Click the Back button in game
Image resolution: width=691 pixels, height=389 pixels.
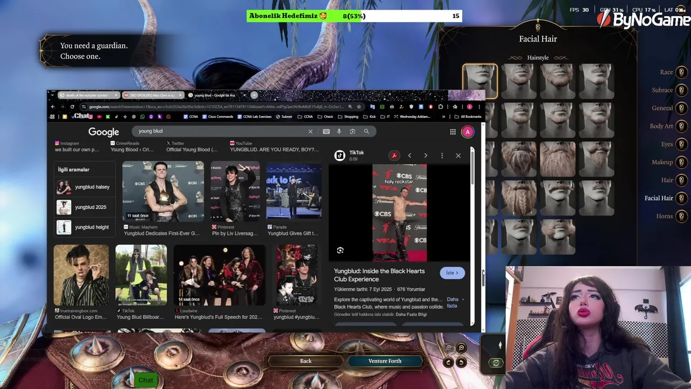pyautogui.click(x=306, y=361)
